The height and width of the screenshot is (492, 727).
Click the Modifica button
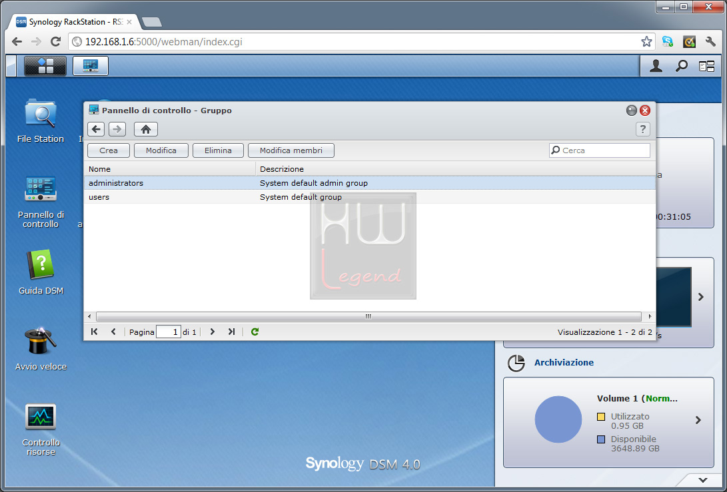click(x=161, y=150)
